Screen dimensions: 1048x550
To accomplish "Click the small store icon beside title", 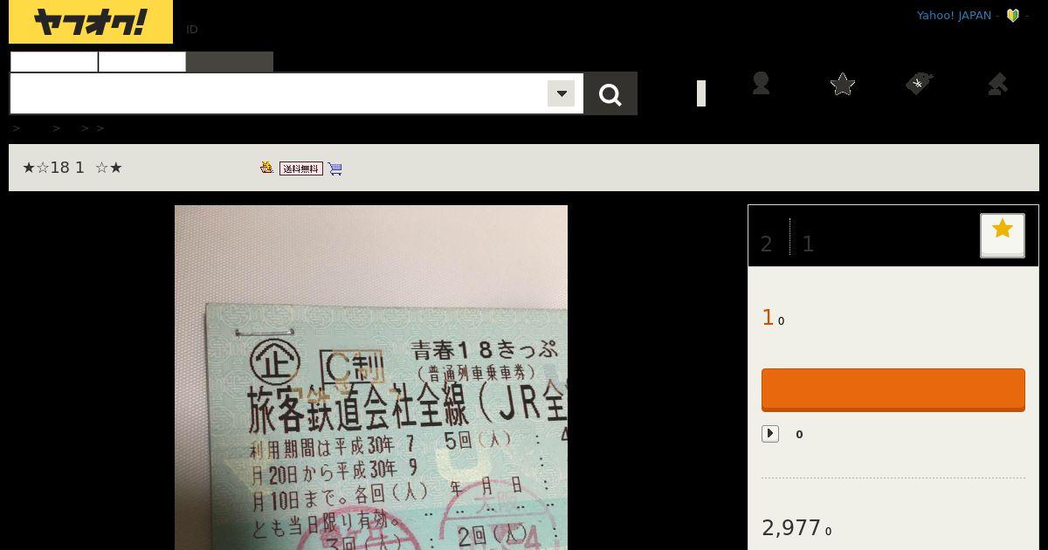I will point(266,168).
